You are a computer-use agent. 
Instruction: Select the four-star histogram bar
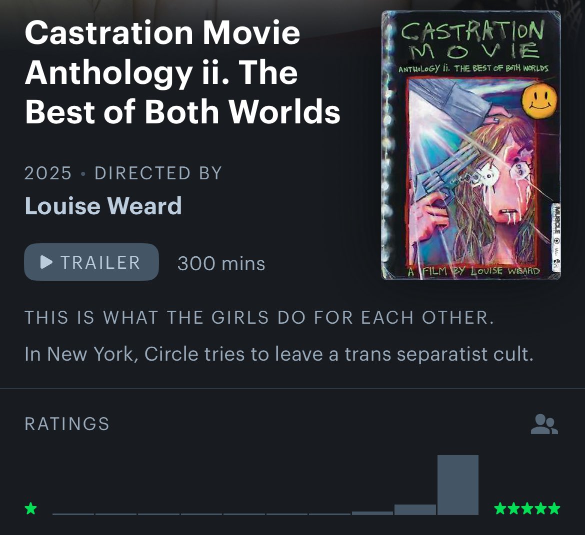click(x=372, y=513)
